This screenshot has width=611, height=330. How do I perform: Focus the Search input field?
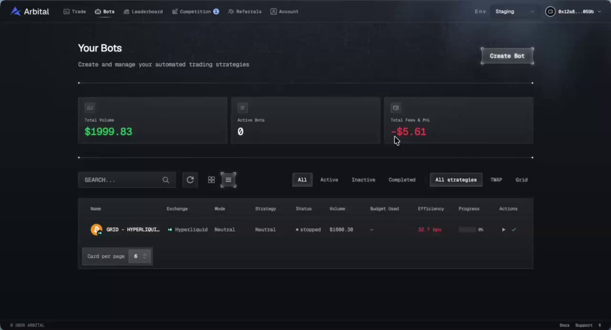pos(127,179)
